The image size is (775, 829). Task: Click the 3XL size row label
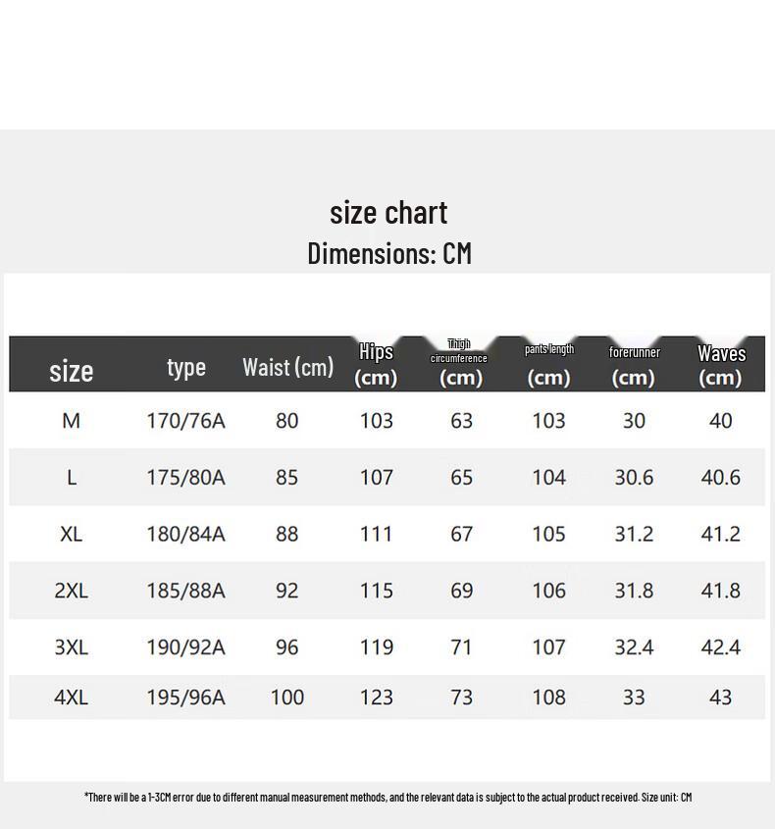pyautogui.click(x=72, y=648)
